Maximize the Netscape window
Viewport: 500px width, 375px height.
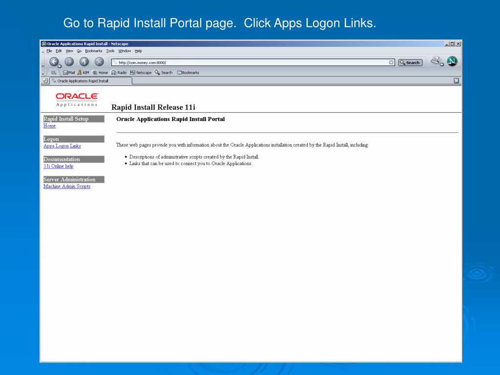[452, 43]
